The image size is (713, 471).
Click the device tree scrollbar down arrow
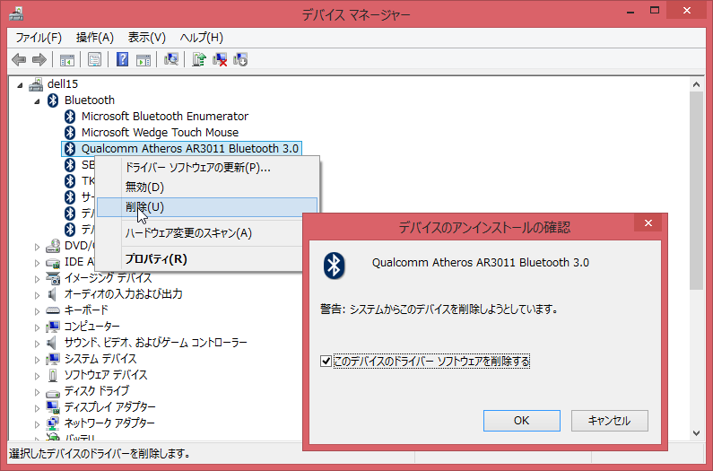[x=696, y=432]
